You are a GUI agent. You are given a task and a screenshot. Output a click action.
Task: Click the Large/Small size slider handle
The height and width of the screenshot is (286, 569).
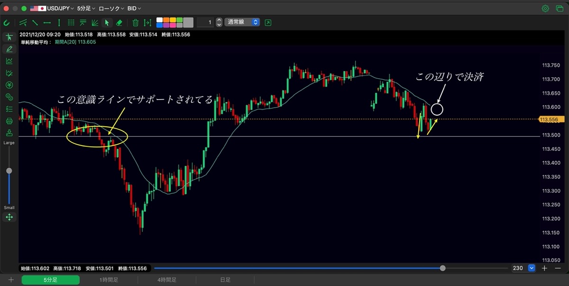tap(9, 171)
